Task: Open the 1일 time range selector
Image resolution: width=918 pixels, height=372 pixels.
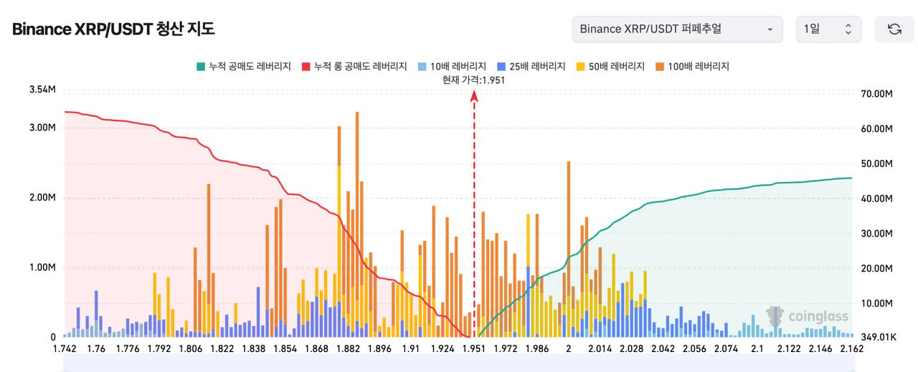Action: click(828, 29)
